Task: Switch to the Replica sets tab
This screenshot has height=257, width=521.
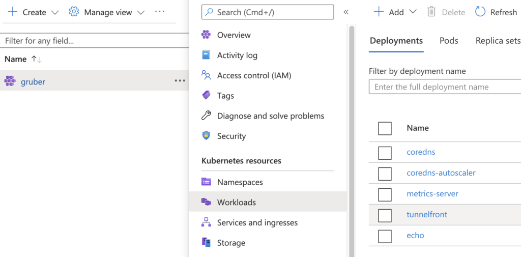Action: coord(498,41)
